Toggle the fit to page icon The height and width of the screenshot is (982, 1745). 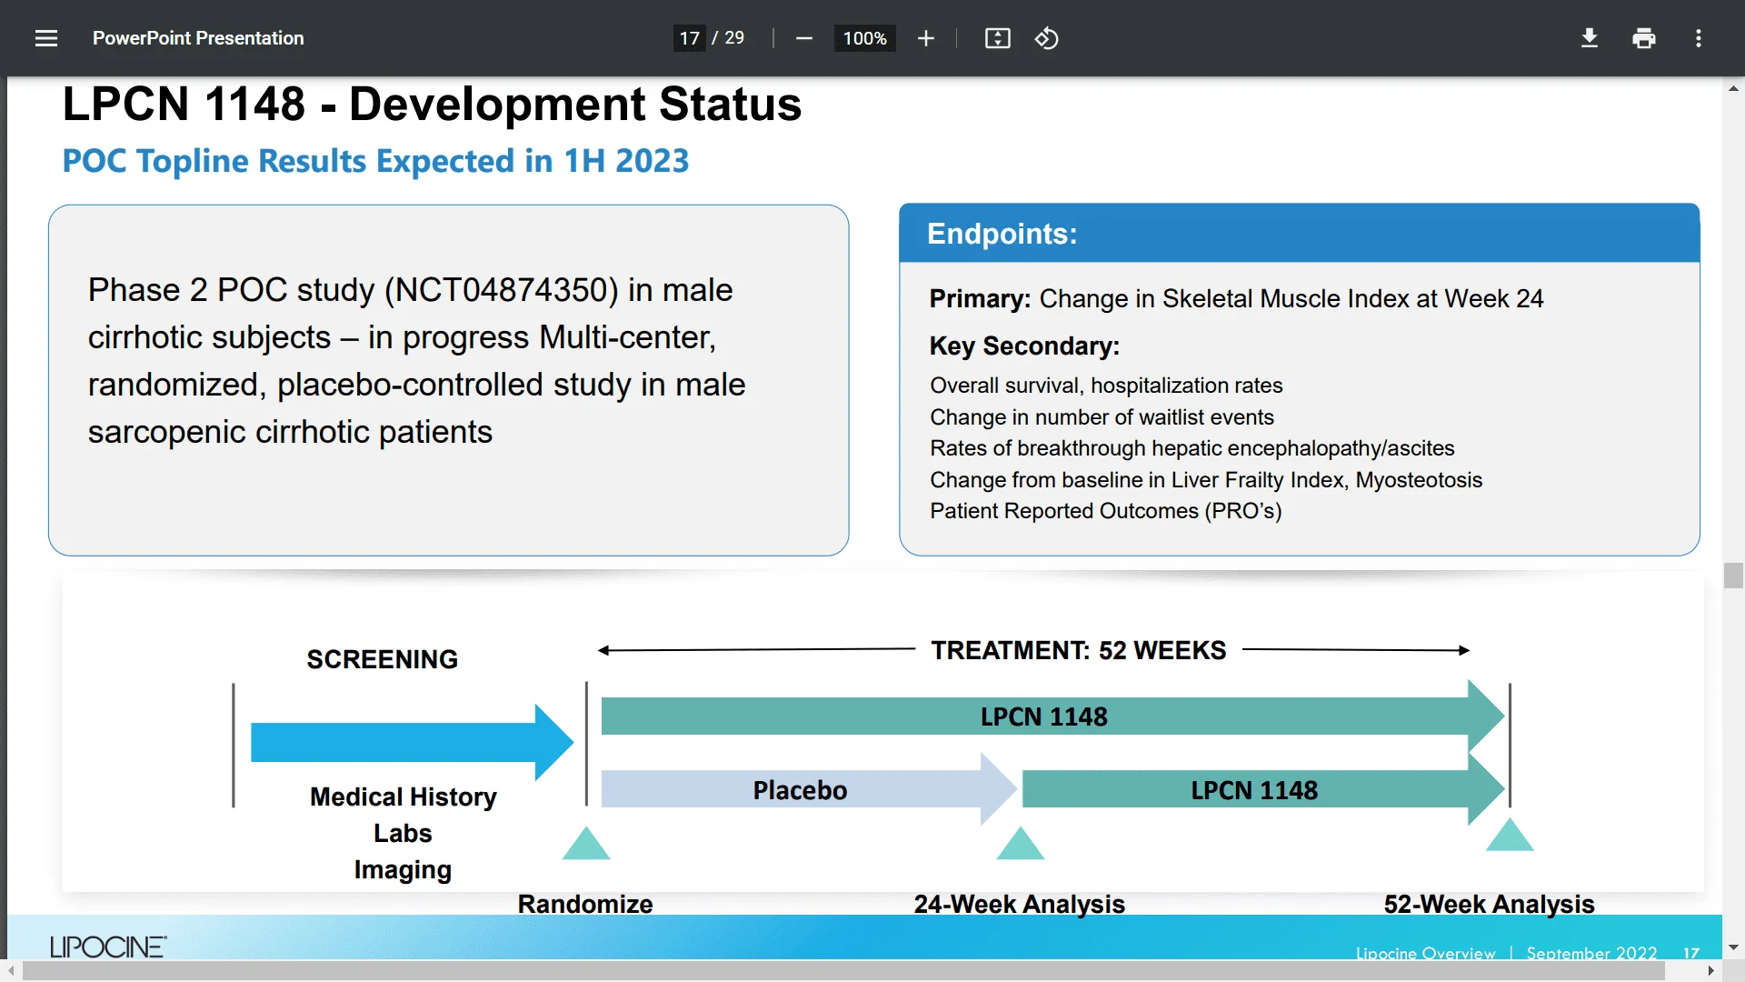[997, 38]
